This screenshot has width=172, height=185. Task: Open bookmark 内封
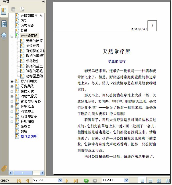pos(24,21)
